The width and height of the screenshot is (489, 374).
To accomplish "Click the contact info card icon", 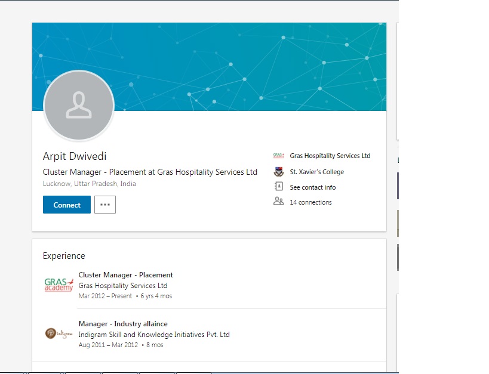I will [x=278, y=187].
